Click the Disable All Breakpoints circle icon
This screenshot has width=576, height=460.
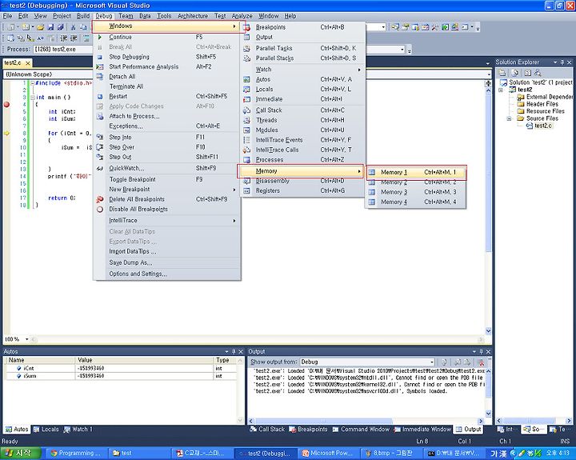point(99,209)
